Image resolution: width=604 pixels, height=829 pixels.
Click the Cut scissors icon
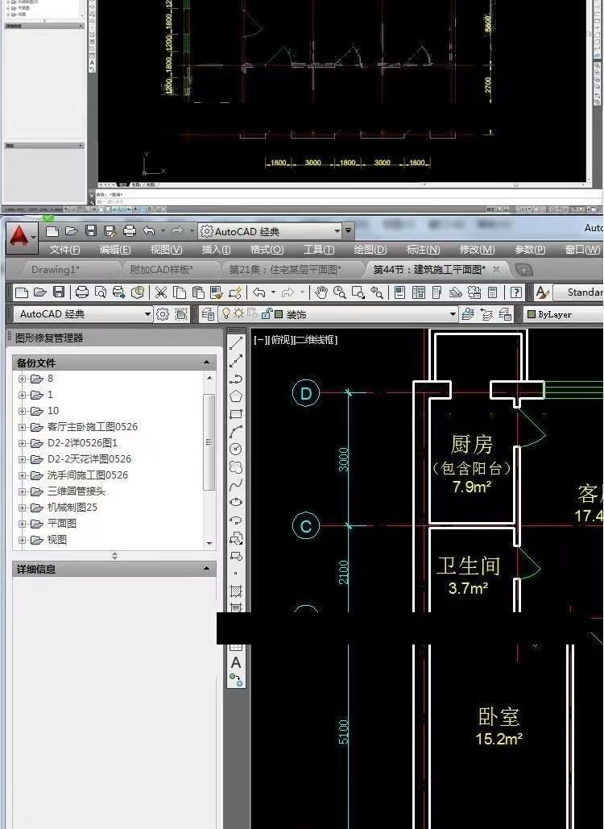(161, 292)
